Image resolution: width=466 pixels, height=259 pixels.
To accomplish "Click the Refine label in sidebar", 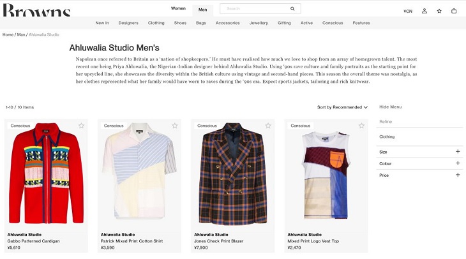I will click(386, 122).
